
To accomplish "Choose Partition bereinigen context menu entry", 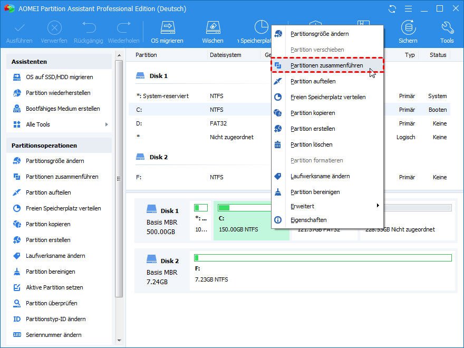I will pos(327,192).
